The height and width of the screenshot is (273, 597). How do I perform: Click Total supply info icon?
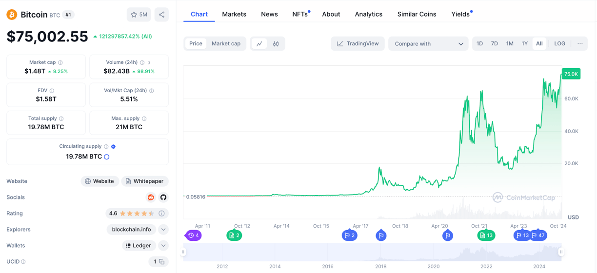[61, 118]
